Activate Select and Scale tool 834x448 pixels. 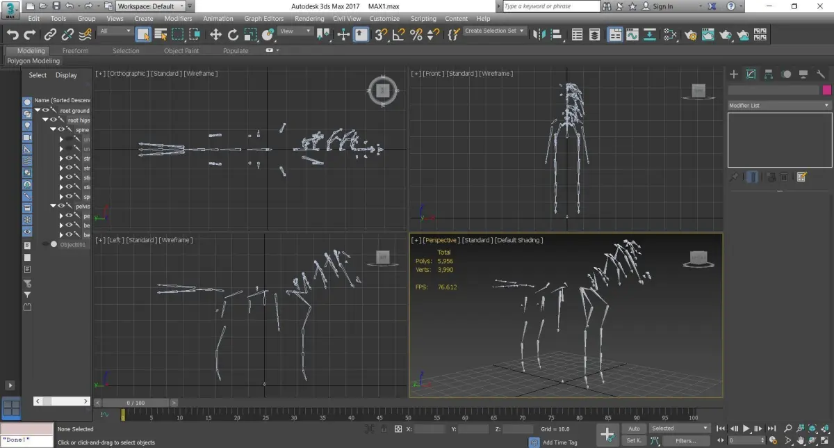pyautogui.click(x=250, y=34)
